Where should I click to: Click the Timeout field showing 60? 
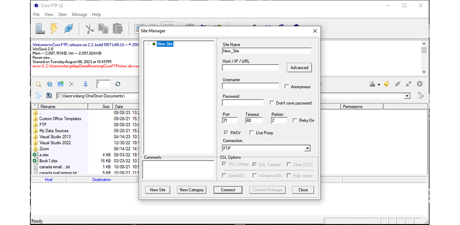click(254, 120)
